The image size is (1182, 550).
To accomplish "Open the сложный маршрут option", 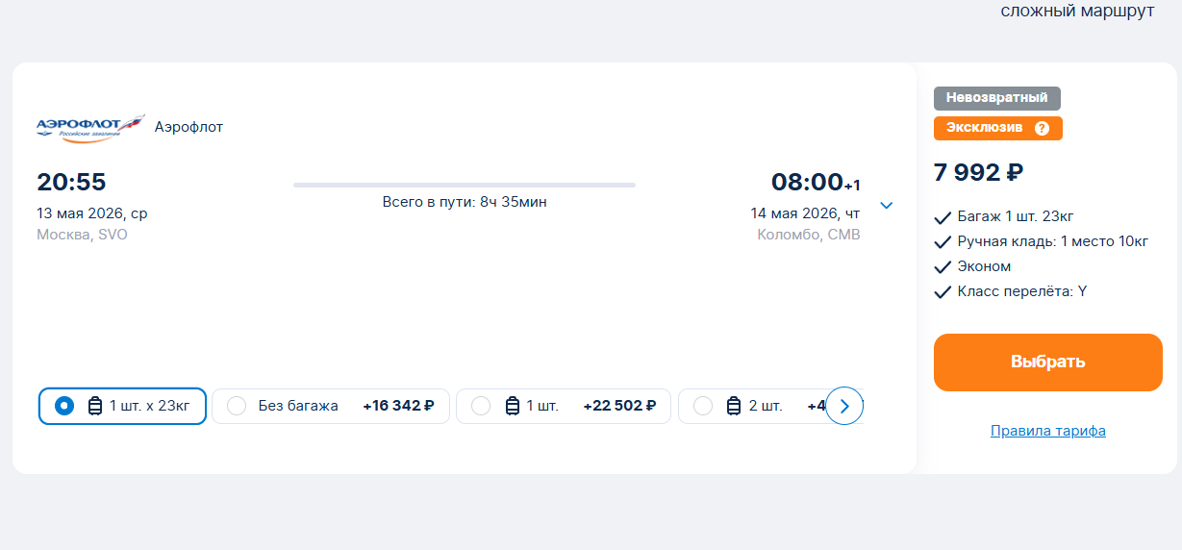I will click(x=1077, y=12).
